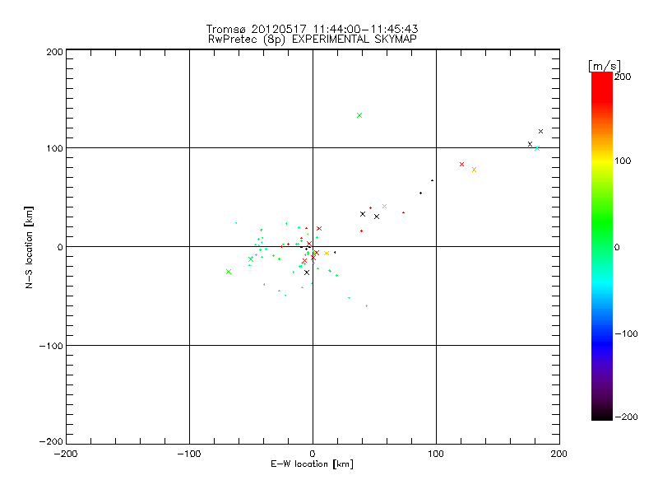Screen dimensions: 658x494
Task: Select the cyan X marker at far right
Action: point(537,148)
